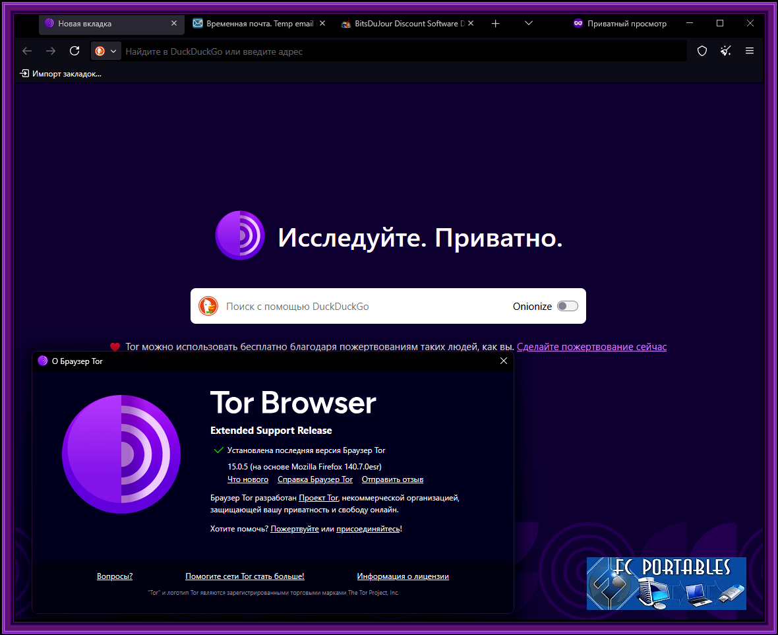Viewport: 778px width, 635px height.
Task: Close the Новая вкладка tab
Action: tap(174, 23)
